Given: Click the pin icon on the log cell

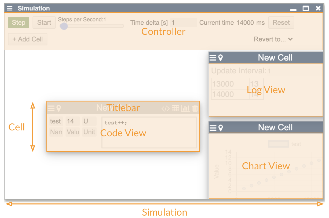Looking at the screenshot, I should [x=221, y=58].
